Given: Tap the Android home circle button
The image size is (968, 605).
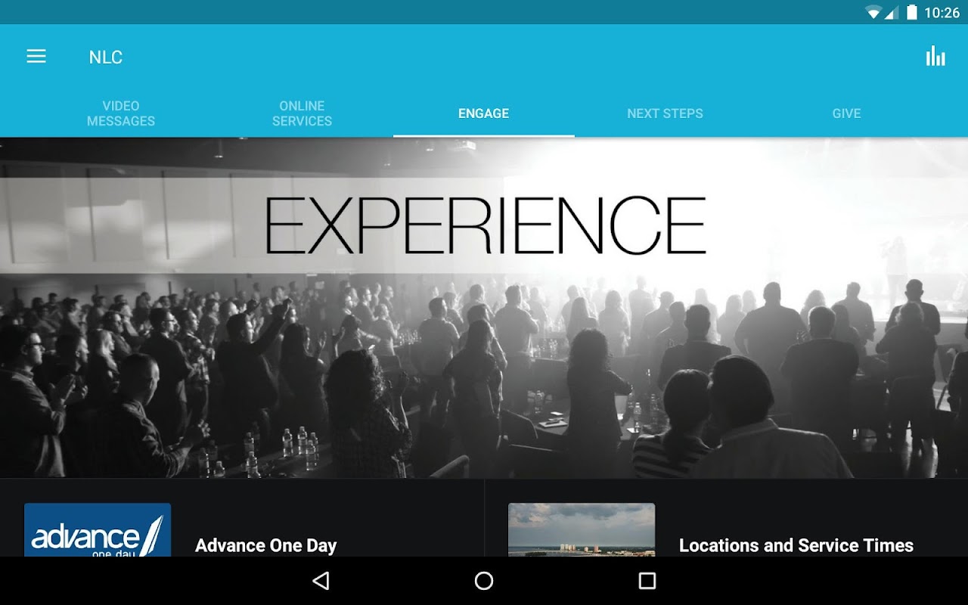Looking at the screenshot, I should (x=484, y=581).
